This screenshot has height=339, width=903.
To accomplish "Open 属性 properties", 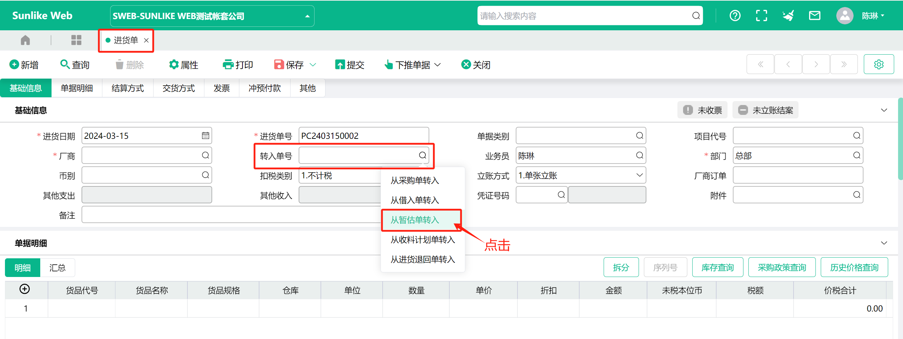I will (x=184, y=65).
